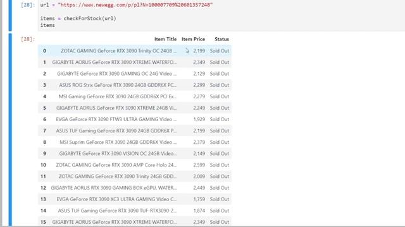
Task: Select GIGABYTE GeForce RTX 3090 GAMING OC 24G title
Action: pyautogui.click(x=116, y=74)
